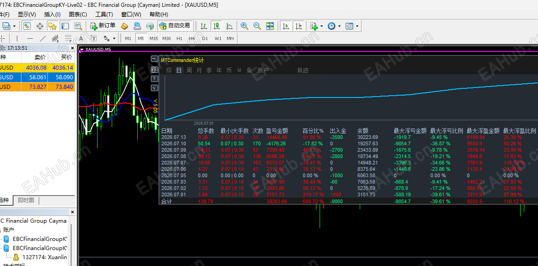
Task: Open the 帮助(H) menu
Action: (159, 15)
